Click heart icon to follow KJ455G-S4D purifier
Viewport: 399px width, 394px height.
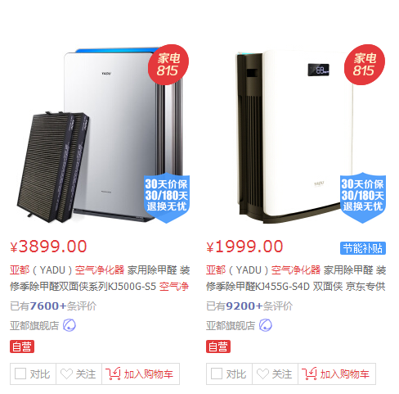coord(262,374)
